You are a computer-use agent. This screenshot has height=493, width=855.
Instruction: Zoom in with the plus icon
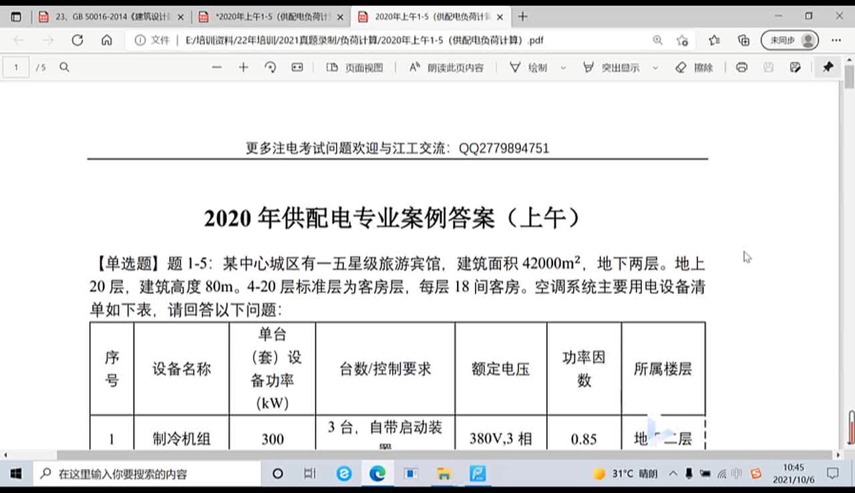[243, 67]
